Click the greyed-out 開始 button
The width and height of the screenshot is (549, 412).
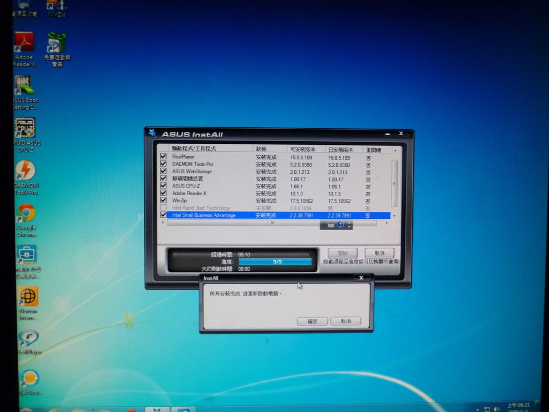pyautogui.click(x=343, y=253)
